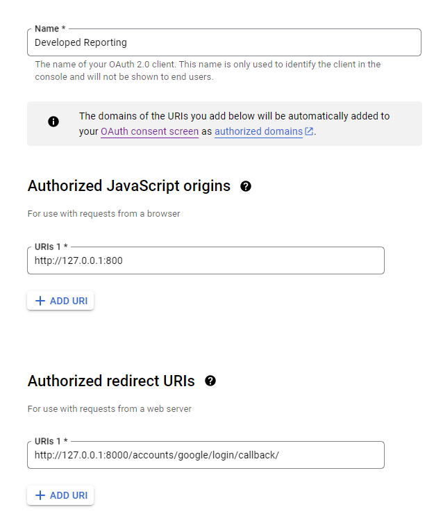Image resolution: width=443 pixels, height=514 pixels.
Task: Open the authorized domains link
Action: coord(258,131)
